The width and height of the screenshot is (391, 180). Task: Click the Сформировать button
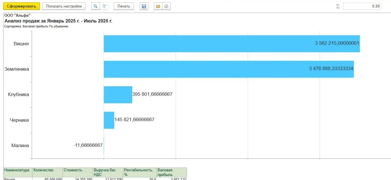(x=22, y=6)
